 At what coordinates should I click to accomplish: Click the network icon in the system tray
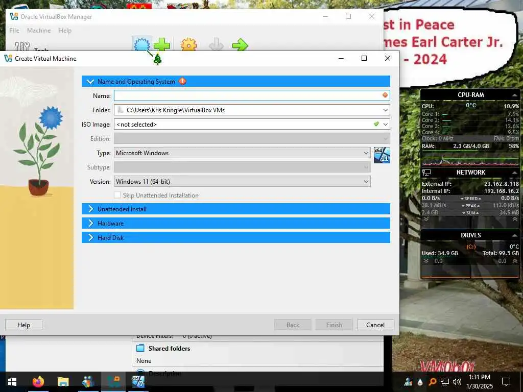tap(445, 382)
